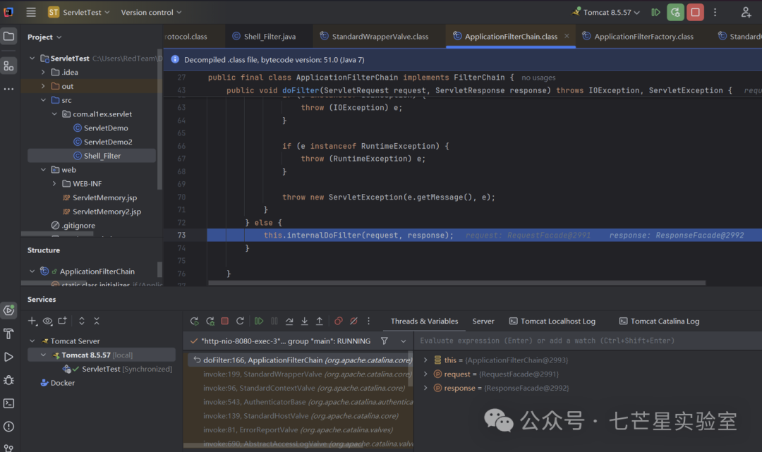The image size is (762, 452).
Task: Click the Rerun in debug mode icon
Action: (210, 321)
